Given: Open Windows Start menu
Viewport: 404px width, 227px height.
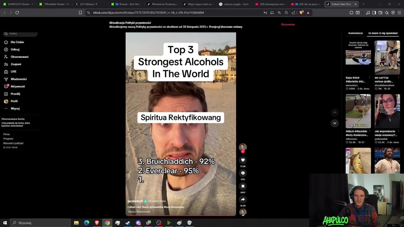Looking at the screenshot, I should (x=5, y=223).
